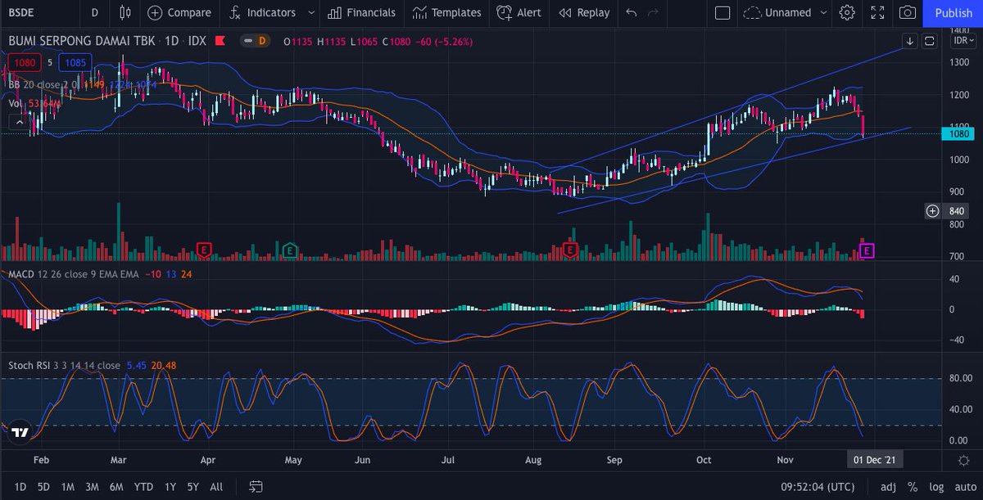Viewport: 983px width, 500px height.
Task: Set the date range to YTD
Action: (143, 487)
